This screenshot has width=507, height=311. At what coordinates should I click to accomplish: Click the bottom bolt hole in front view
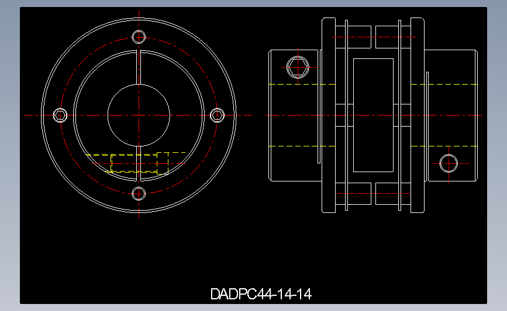tap(139, 194)
